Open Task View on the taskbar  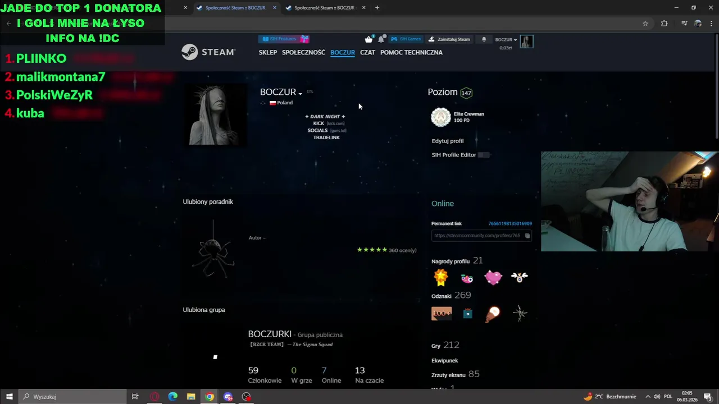135,397
